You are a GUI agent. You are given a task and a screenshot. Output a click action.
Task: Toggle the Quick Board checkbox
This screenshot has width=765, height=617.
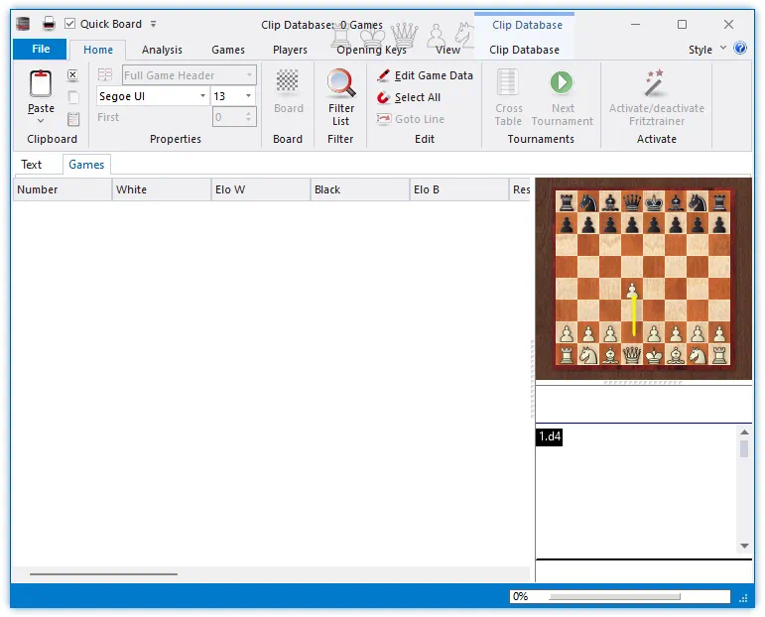coord(70,24)
